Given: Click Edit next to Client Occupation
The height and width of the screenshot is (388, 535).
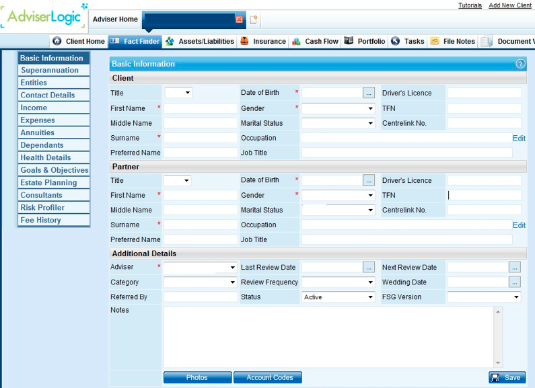Looking at the screenshot, I should pyautogui.click(x=519, y=138).
